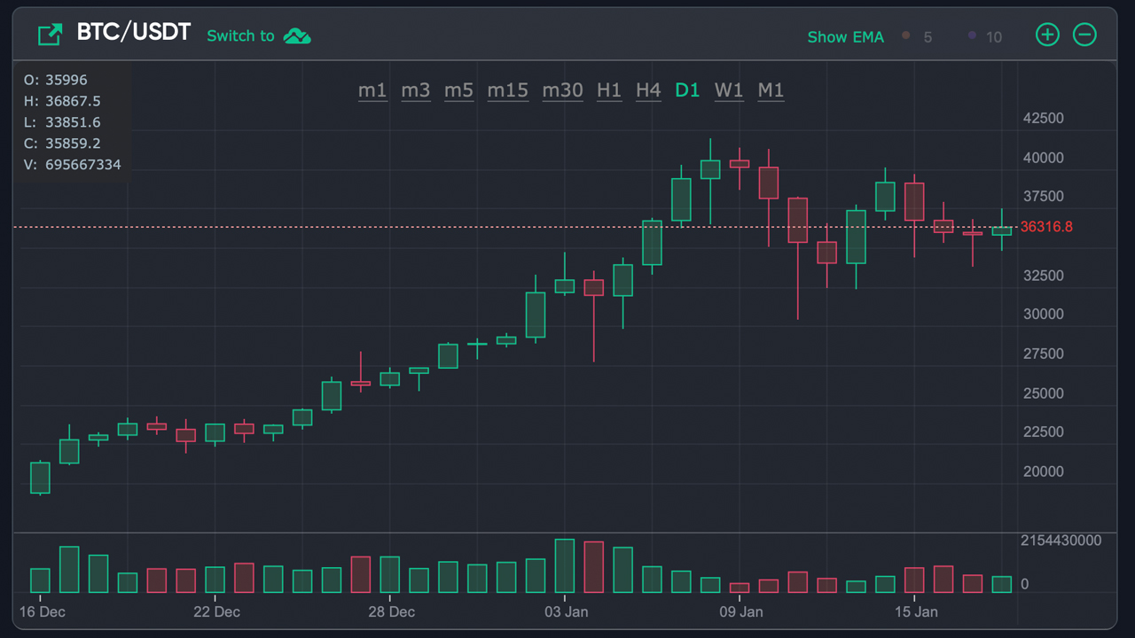Viewport: 1135px width, 638px height.
Task: Click the red 36316.8 current price label
Action: point(1046,227)
